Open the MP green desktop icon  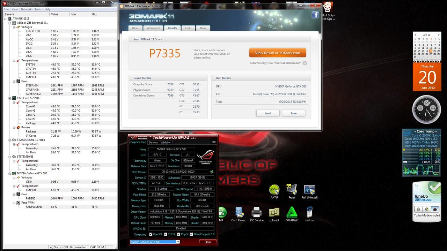coord(222,214)
